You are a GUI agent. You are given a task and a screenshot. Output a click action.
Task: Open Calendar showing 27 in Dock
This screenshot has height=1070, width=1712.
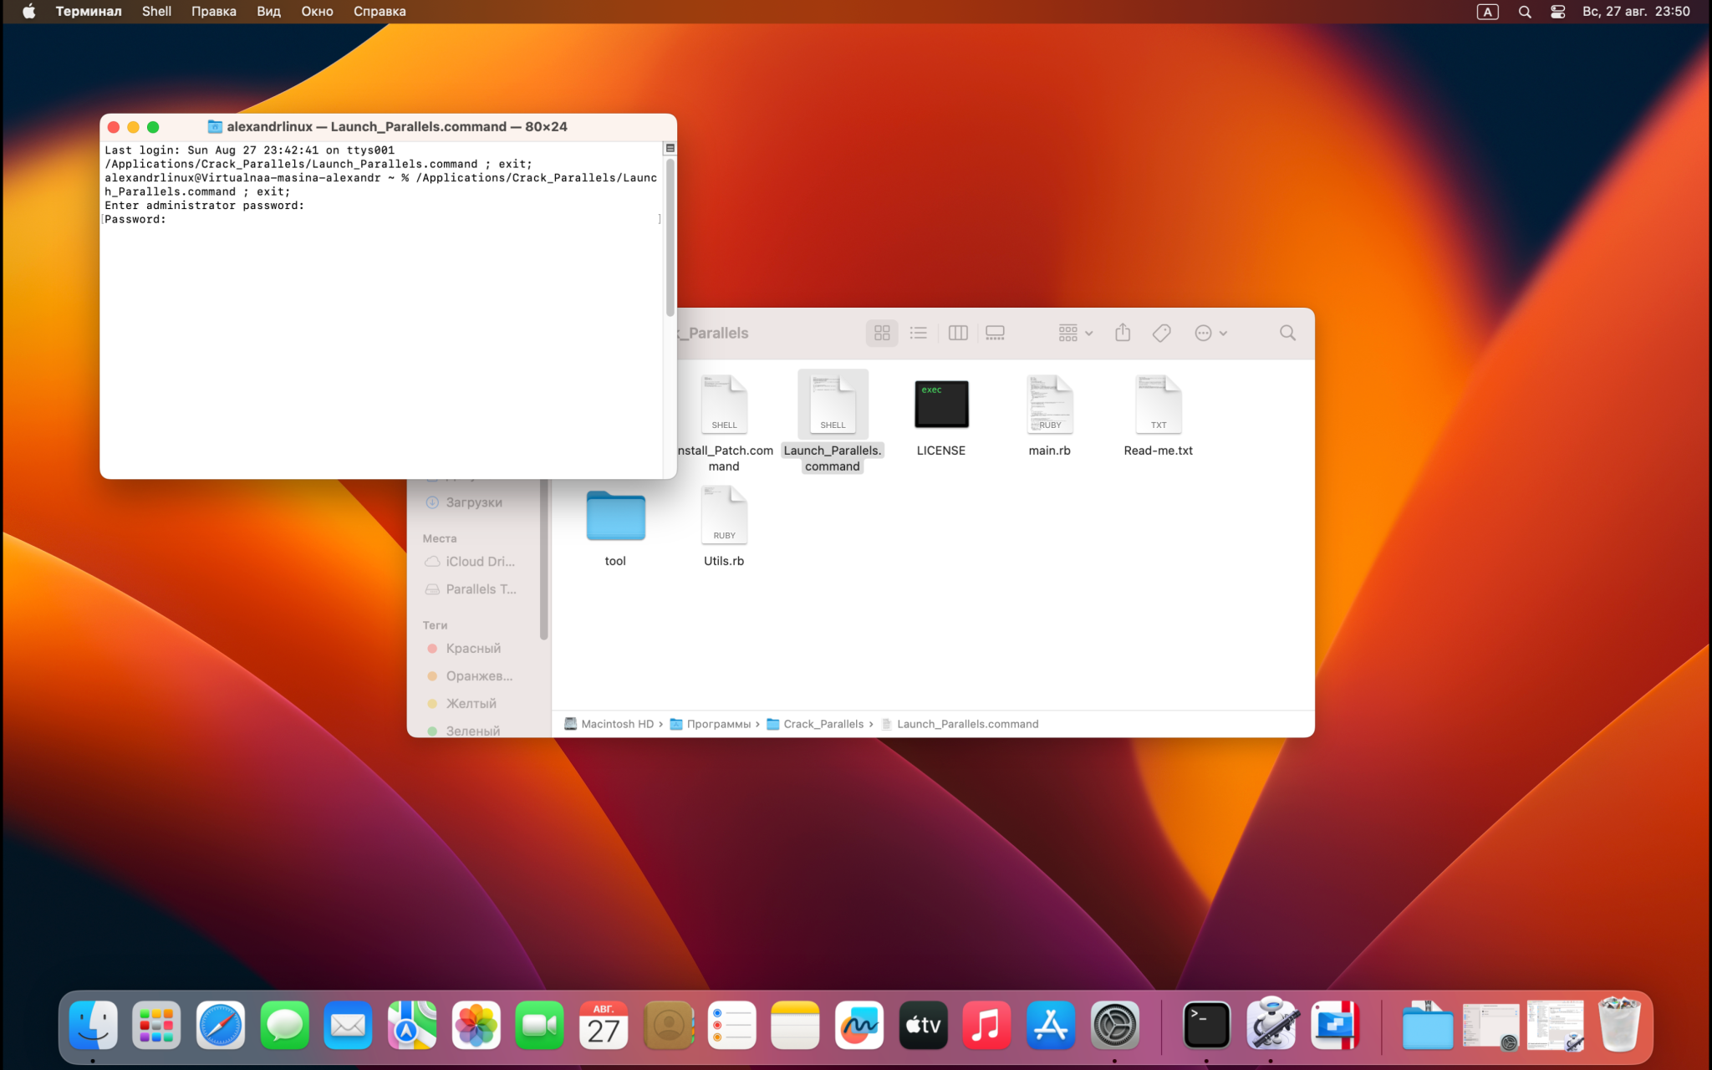[604, 1025]
